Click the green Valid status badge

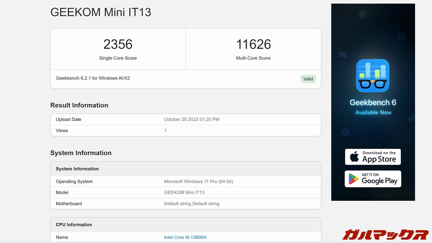(x=308, y=79)
